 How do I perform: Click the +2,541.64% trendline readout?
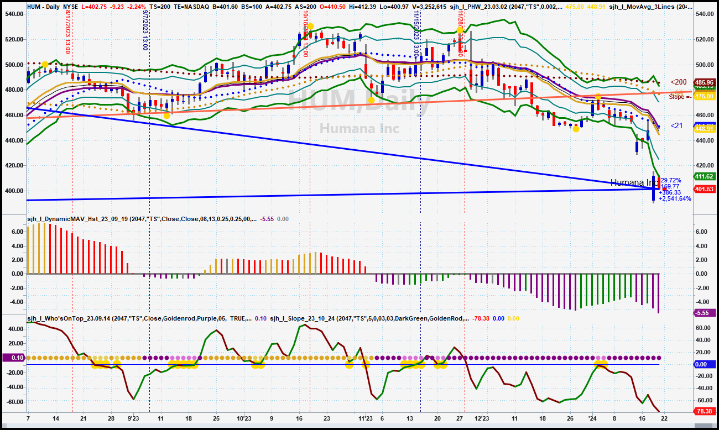[675, 198]
